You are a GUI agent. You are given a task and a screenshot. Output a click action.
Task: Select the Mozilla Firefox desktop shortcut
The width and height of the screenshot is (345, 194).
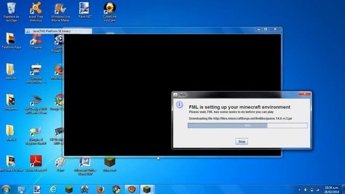click(x=58, y=72)
